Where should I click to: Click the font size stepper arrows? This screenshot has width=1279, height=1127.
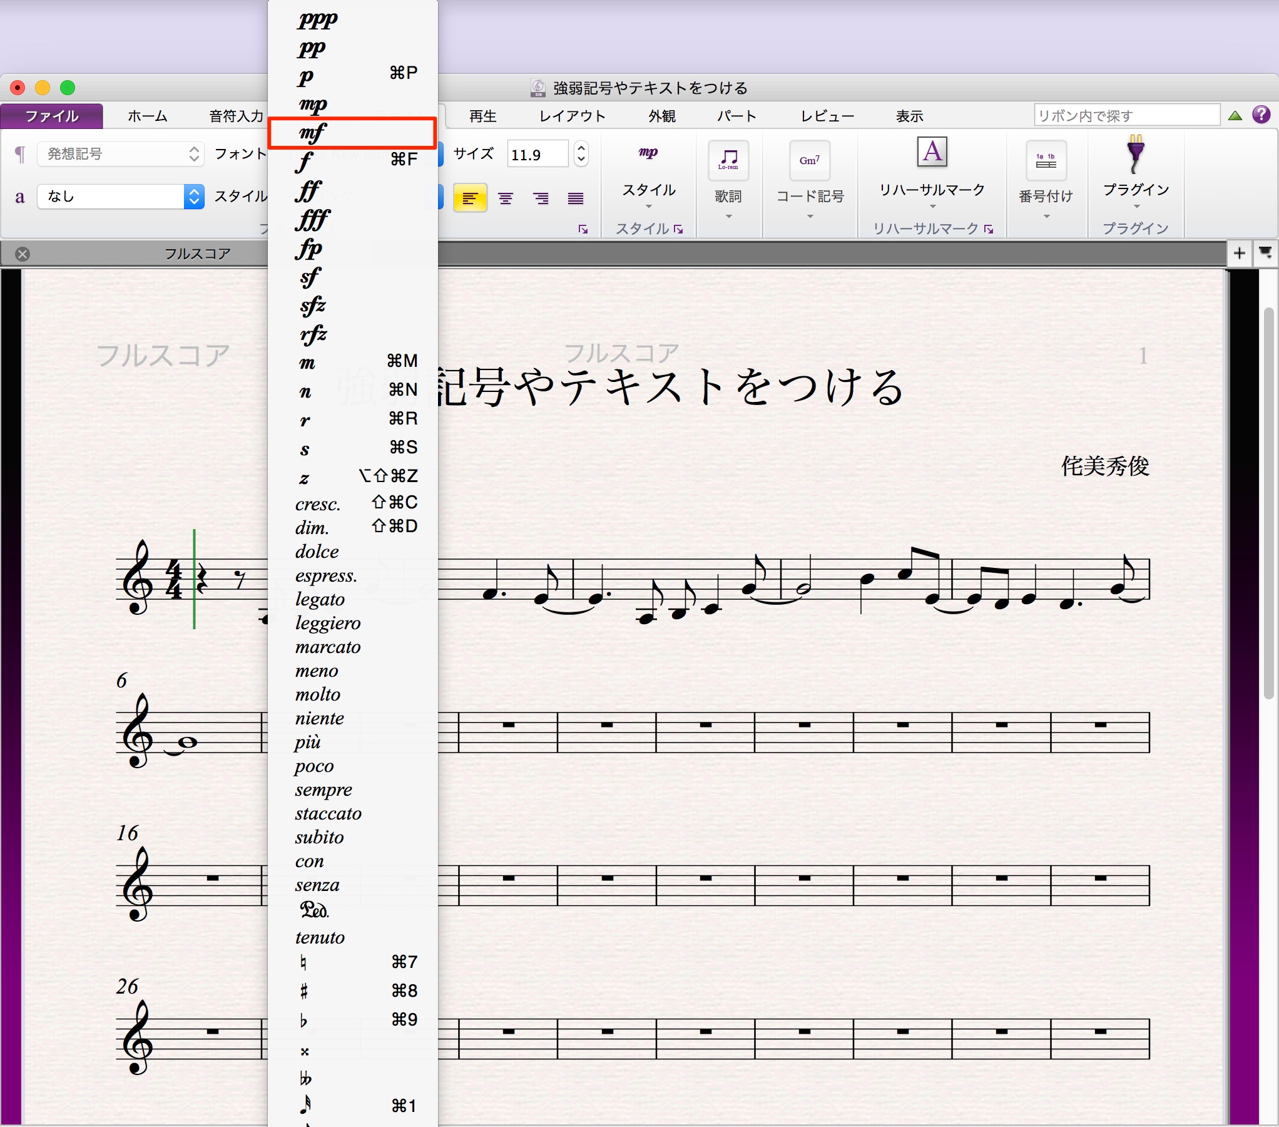(x=581, y=154)
